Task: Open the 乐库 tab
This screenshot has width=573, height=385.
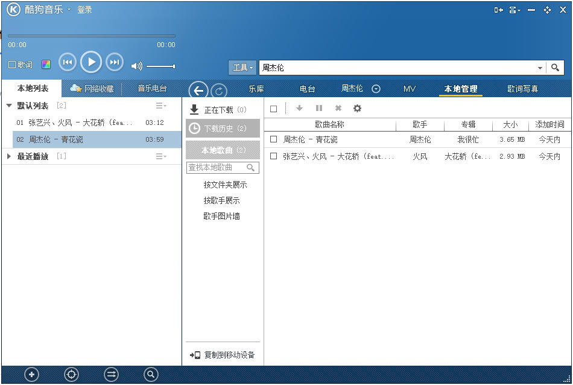Action: (256, 89)
